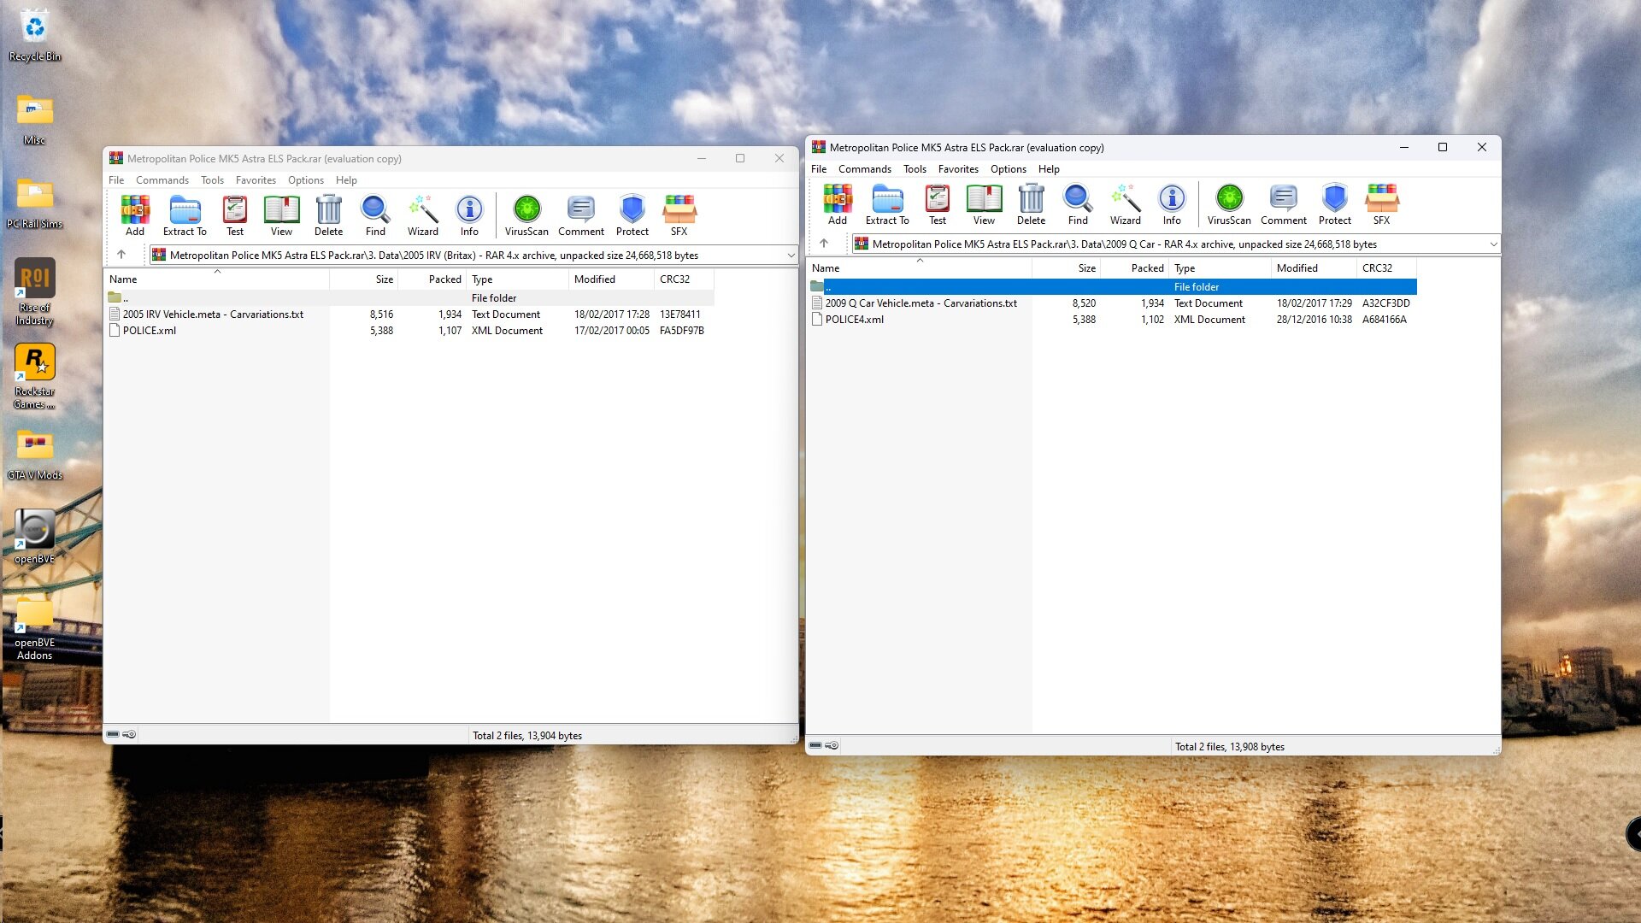Viewport: 1641px width, 923px height.
Task: Click SFX icon in left window
Action: click(679, 215)
